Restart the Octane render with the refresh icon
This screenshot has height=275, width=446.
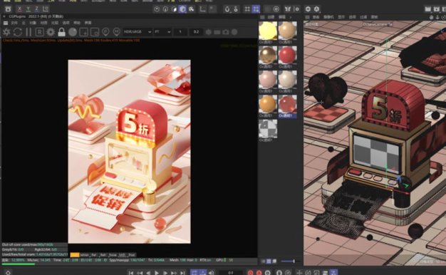click(x=17, y=32)
